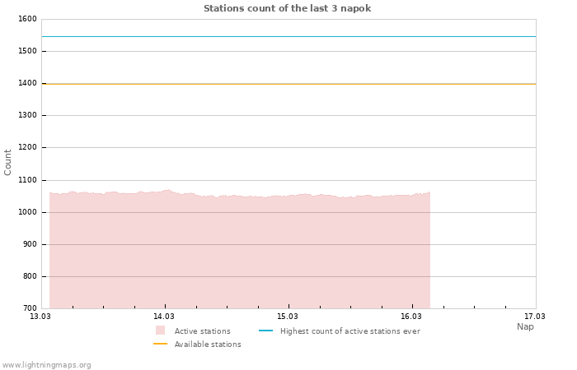Click the pink Active stations legend swatch

coord(160,331)
